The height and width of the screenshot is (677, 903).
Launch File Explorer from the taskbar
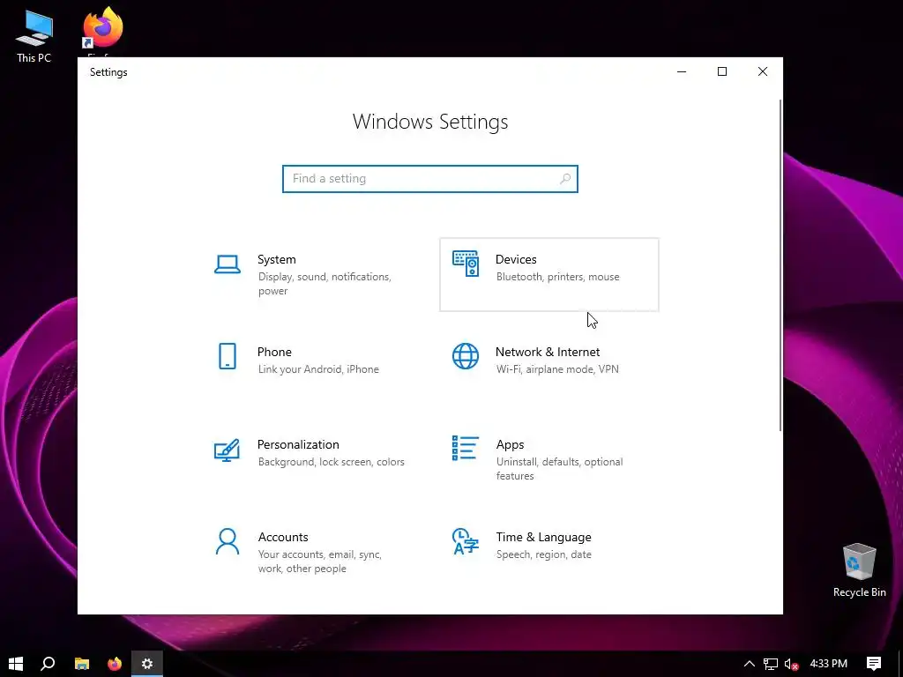[82, 664]
